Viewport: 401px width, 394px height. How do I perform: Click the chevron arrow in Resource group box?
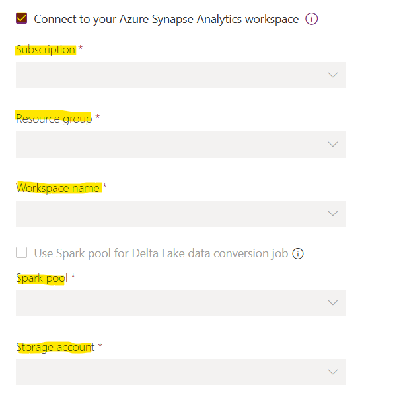pyautogui.click(x=333, y=144)
